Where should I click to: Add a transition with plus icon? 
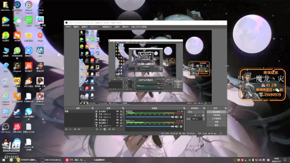(195, 115)
